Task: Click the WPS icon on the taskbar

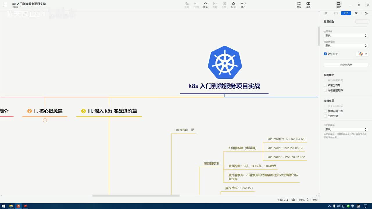Action: click(26, 206)
